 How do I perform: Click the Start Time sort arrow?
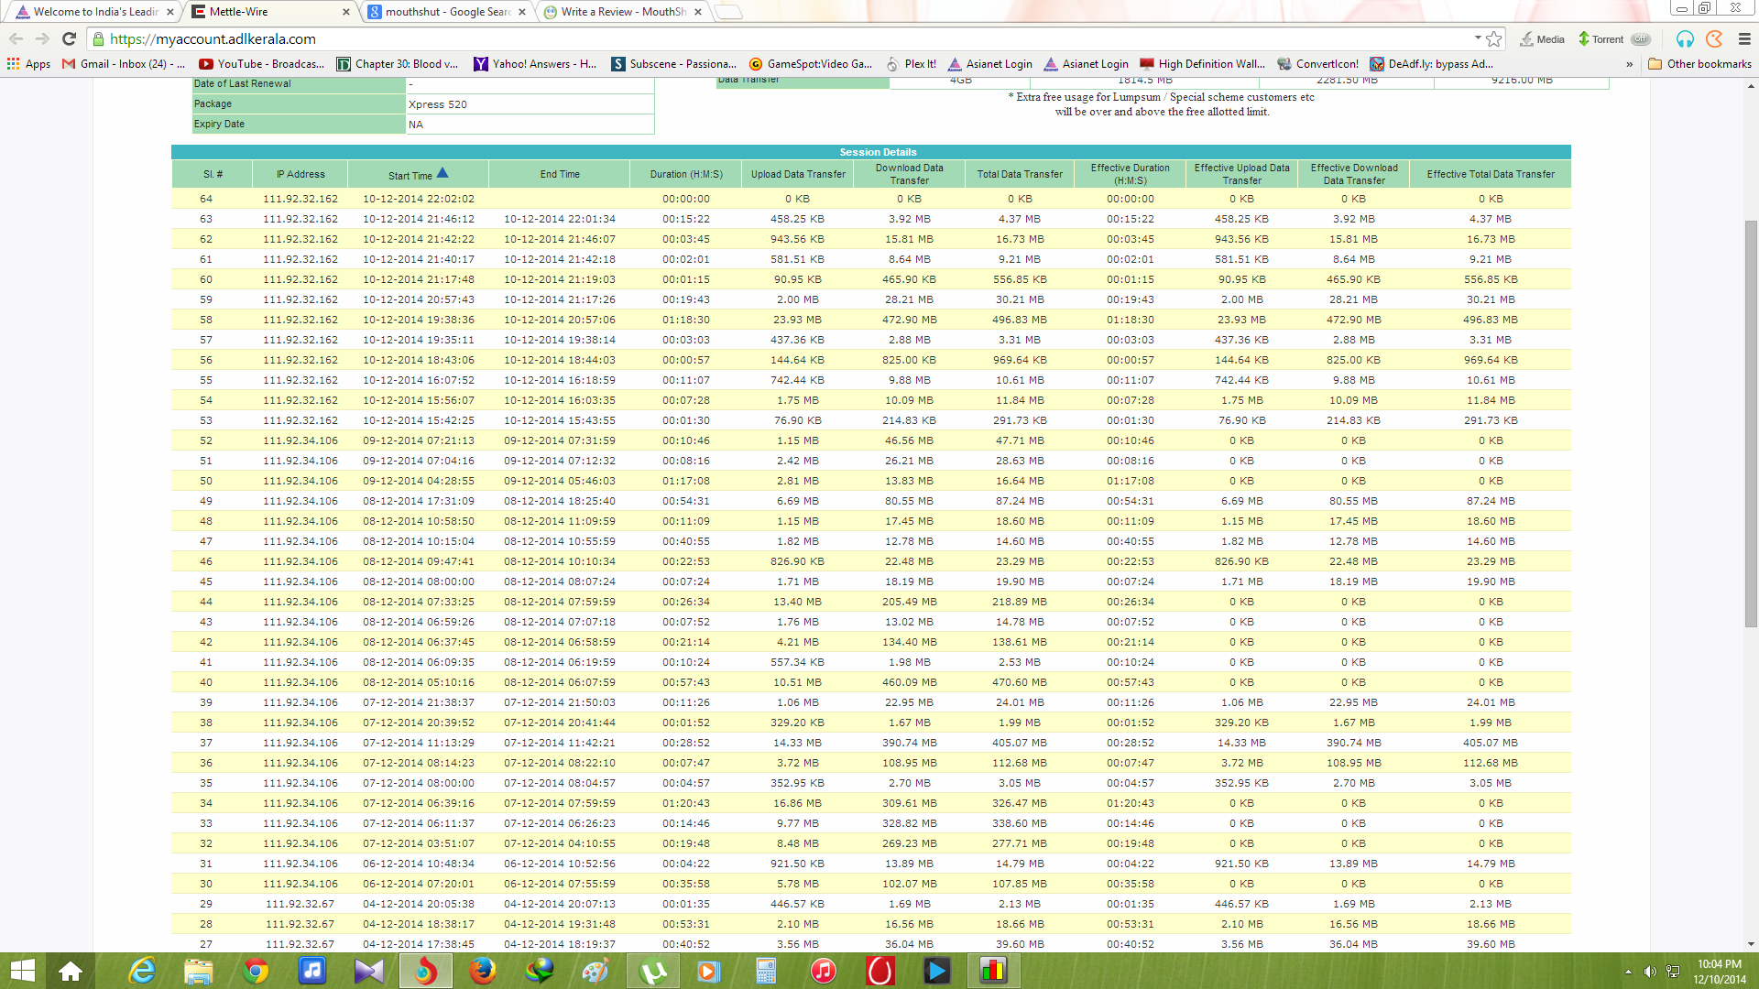442,172
